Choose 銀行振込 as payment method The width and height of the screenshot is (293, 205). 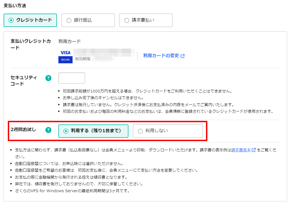pos(88,20)
